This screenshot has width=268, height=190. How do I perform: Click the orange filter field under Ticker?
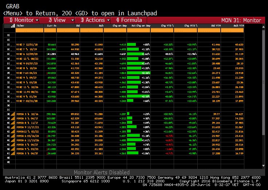pos(29,30)
